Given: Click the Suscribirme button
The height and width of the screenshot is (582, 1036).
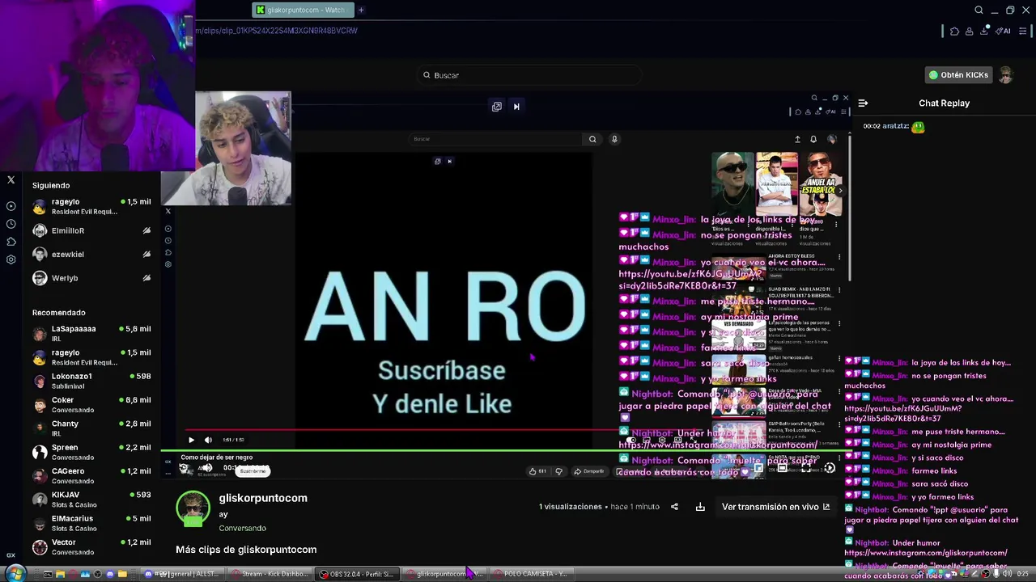Looking at the screenshot, I should pyautogui.click(x=253, y=470).
